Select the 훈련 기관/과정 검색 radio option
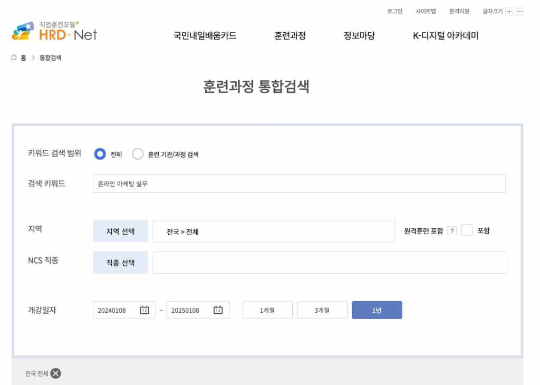This screenshot has width=540, height=385. (138, 154)
